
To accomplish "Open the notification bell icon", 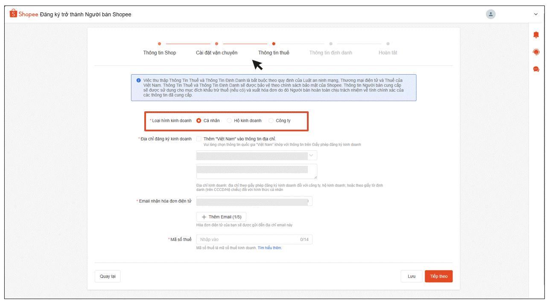I will (x=536, y=35).
